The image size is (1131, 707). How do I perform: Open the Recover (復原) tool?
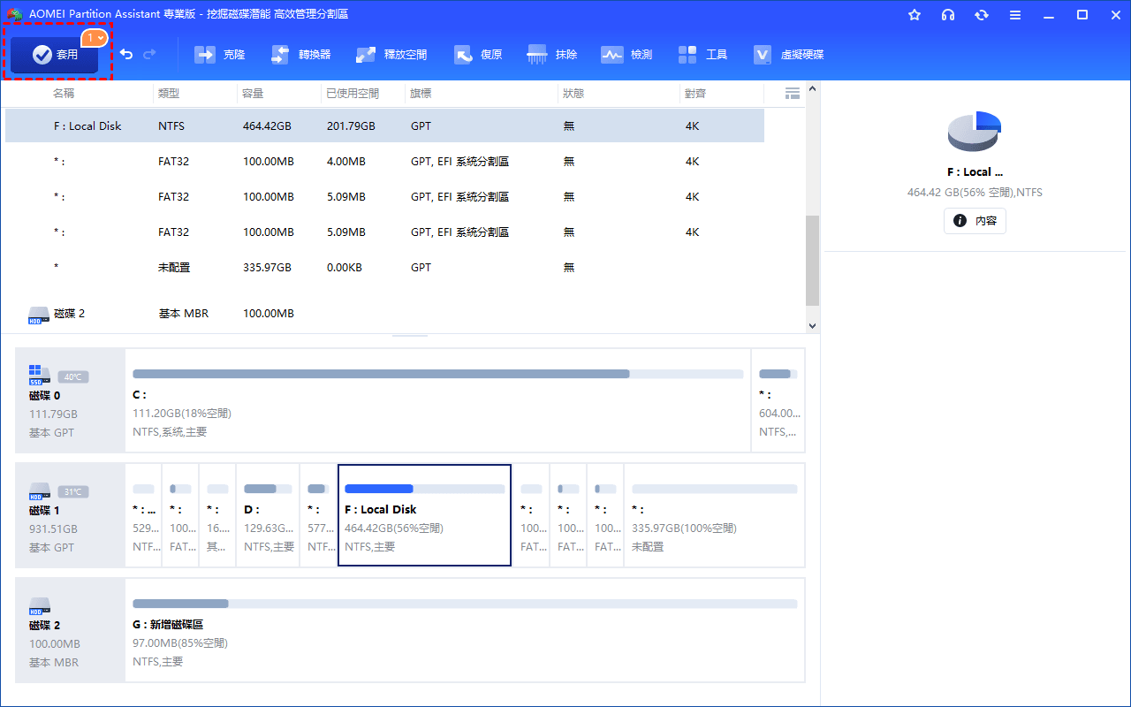point(478,55)
